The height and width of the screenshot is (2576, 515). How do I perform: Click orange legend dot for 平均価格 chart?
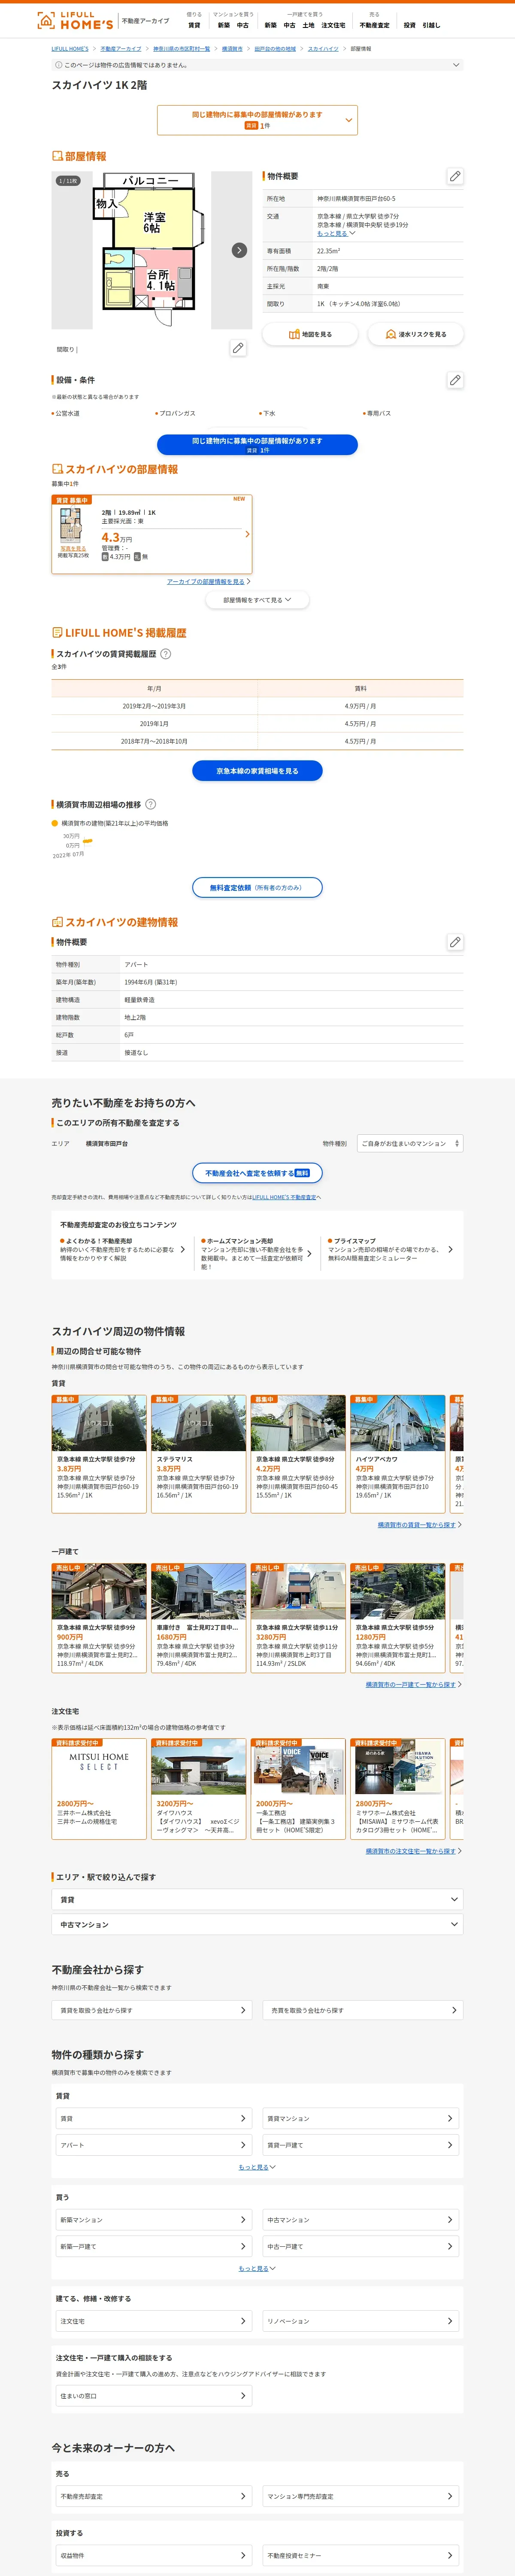point(55,823)
